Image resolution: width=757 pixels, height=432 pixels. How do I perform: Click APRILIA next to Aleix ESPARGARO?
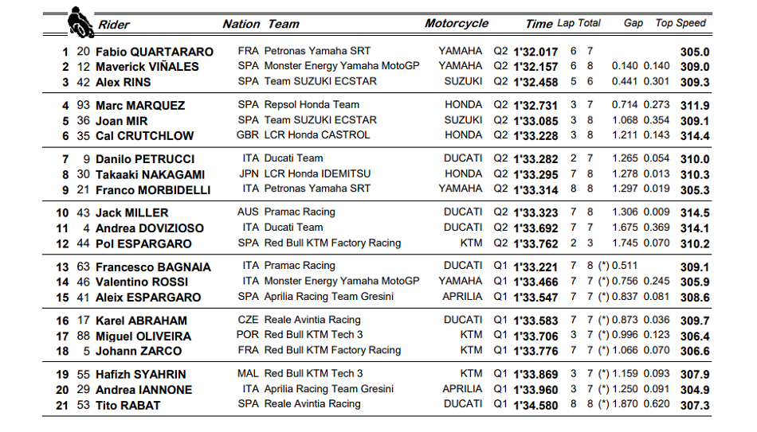pos(462,297)
